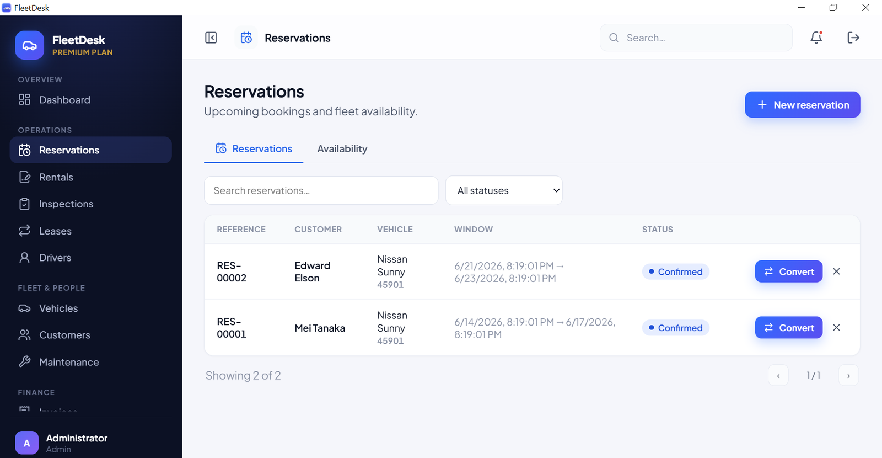Viewport: 882px width, 458px height.
Task: Create a New reservation
Action: coord(802,105)
